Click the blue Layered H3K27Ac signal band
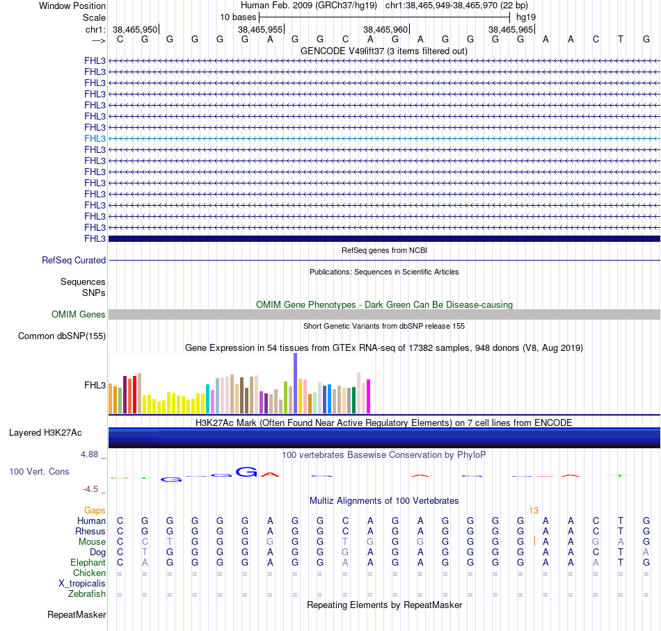Screen dimensions: 661x631 [x=384, y=438]
